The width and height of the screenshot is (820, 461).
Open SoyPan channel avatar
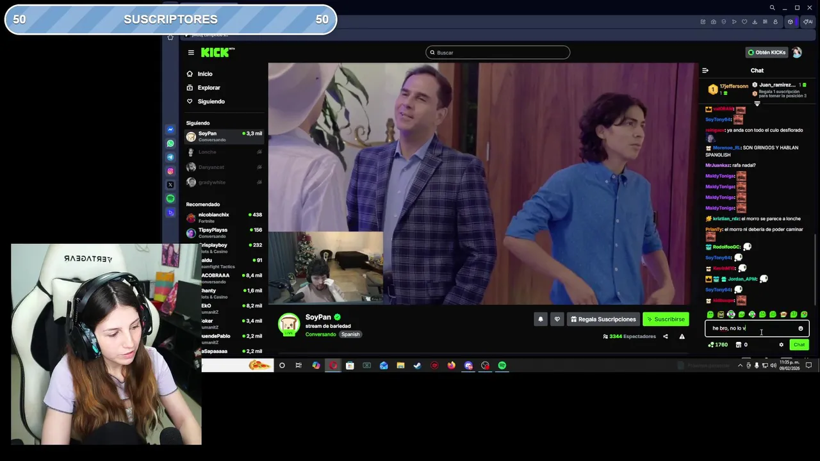coord(289,324)
